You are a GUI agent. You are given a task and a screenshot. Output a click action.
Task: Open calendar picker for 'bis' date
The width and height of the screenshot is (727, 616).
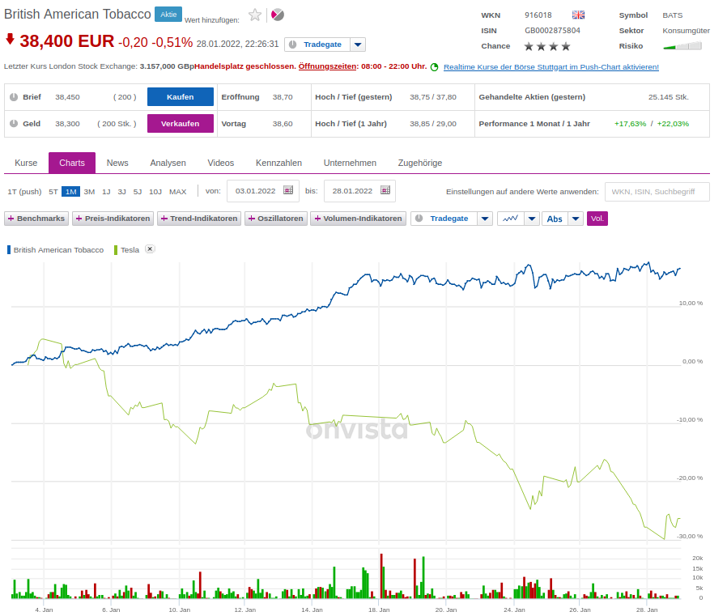pyautogui.click(x=385, y=190)
